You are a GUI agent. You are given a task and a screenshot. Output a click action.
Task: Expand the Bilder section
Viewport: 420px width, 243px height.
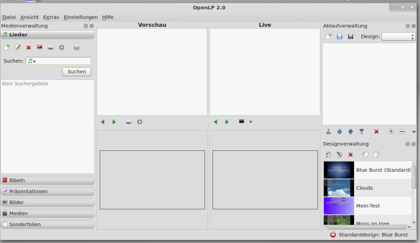pos(47,202)
